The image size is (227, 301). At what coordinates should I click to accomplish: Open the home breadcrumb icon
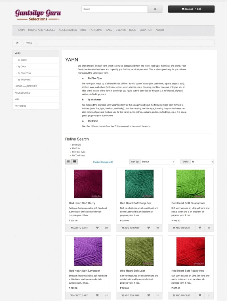coord(17,43)
